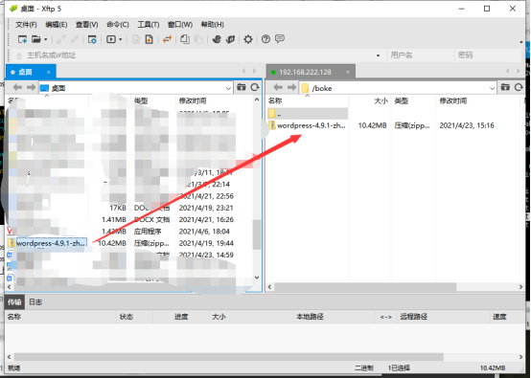Expand remote path /boke dropdown

492,89
